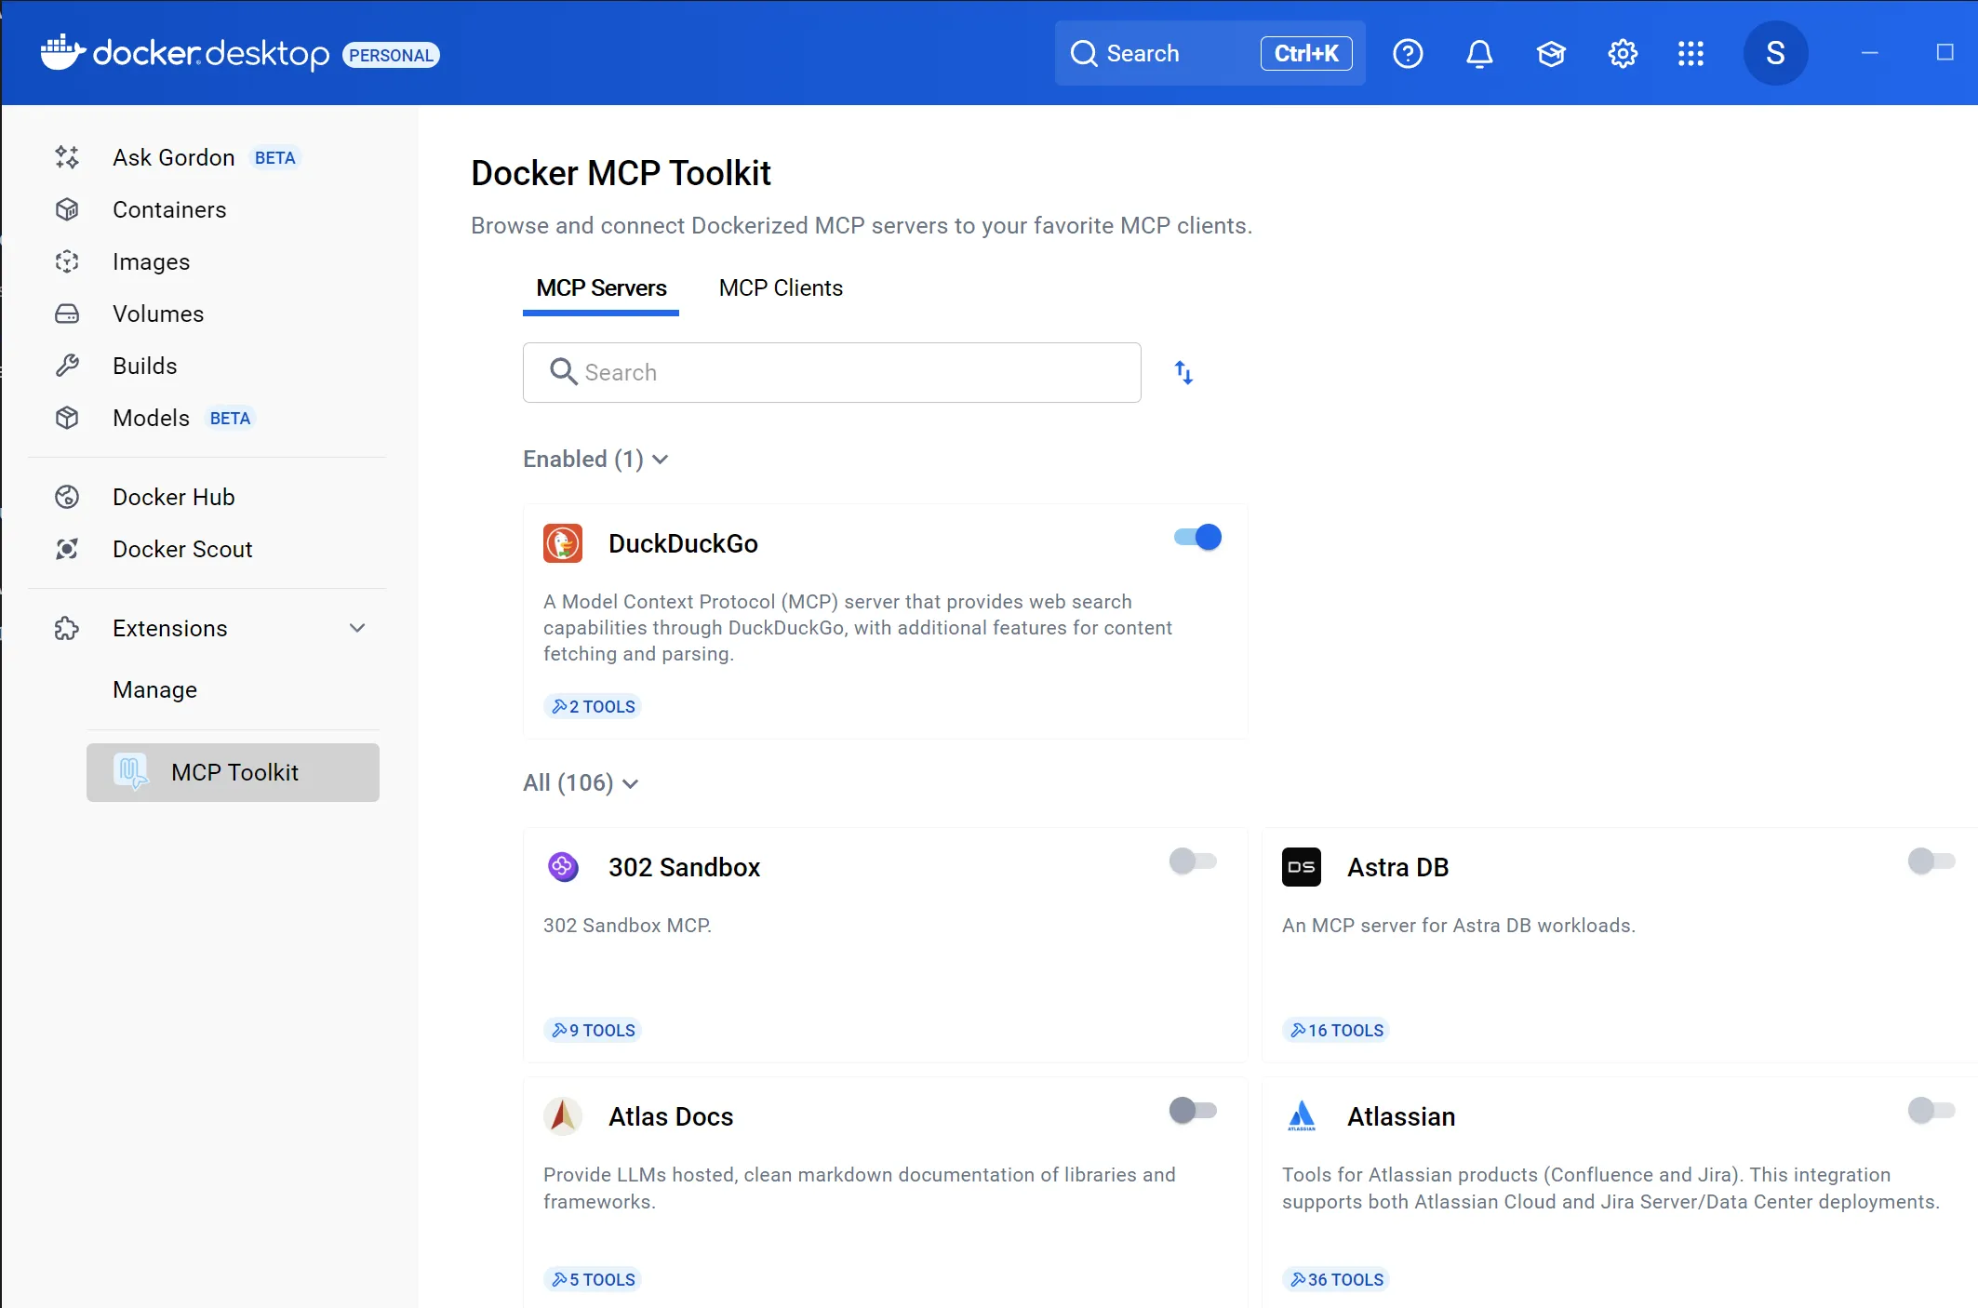Open Settings gear icon in header

[x=1623, y=54]
